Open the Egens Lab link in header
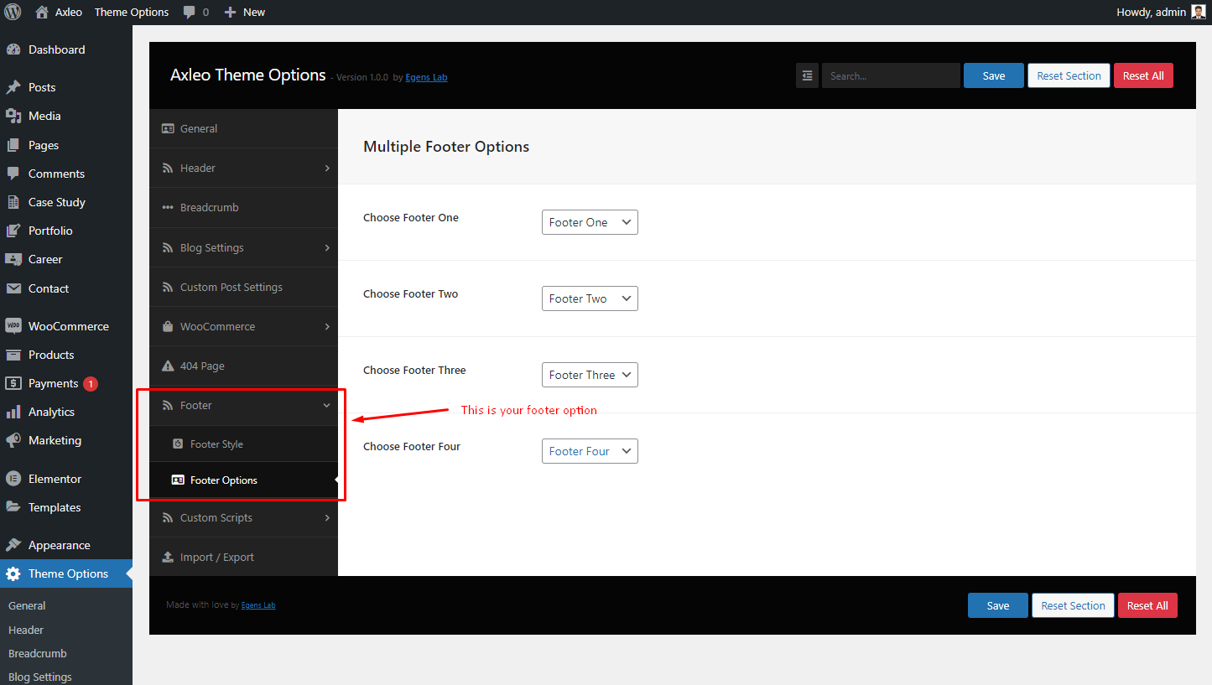1212x685 pixels. click(x=426, y=77)
